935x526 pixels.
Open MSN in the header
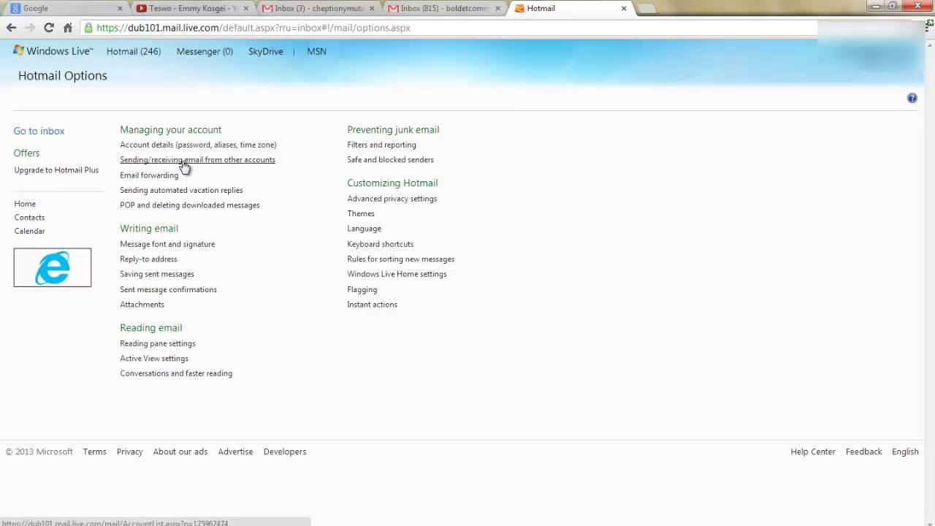coord(316,51)
